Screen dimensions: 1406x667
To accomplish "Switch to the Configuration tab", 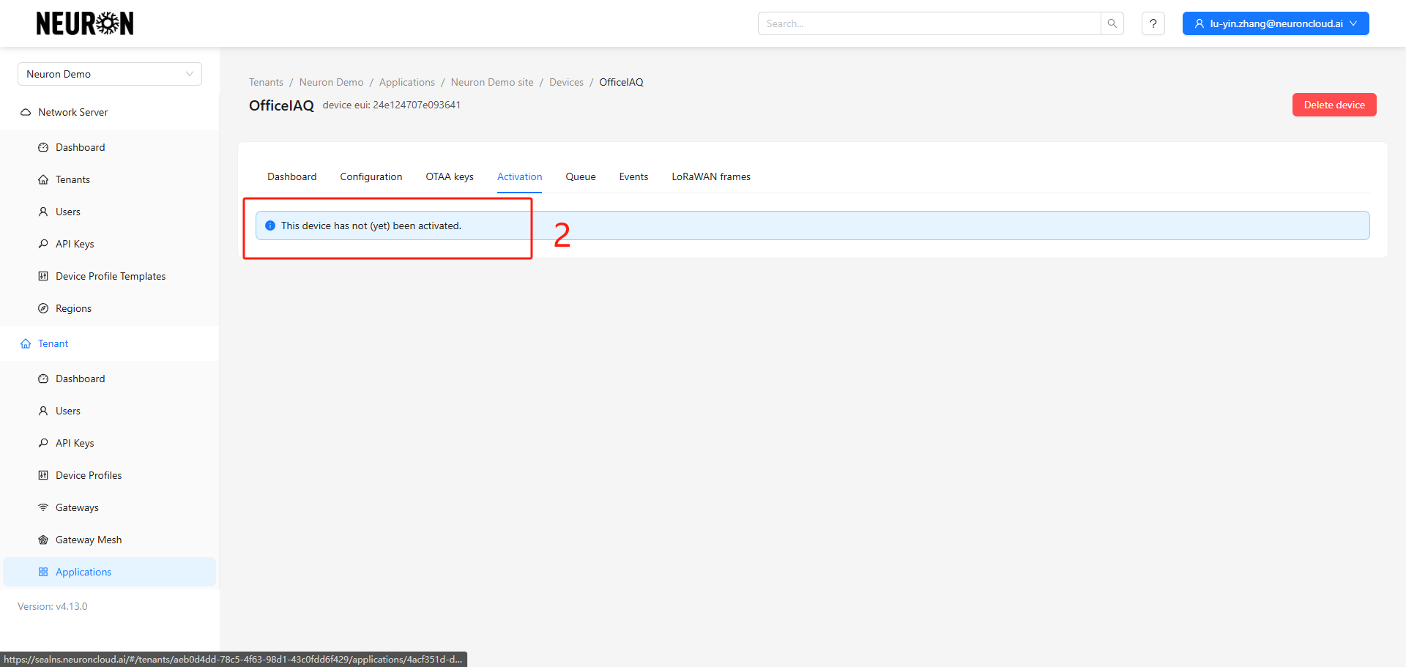I will pos(371,176).
